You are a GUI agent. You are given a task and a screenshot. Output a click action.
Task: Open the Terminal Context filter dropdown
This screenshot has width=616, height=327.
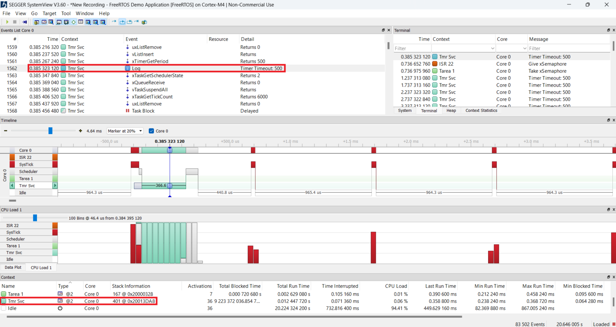492,49
